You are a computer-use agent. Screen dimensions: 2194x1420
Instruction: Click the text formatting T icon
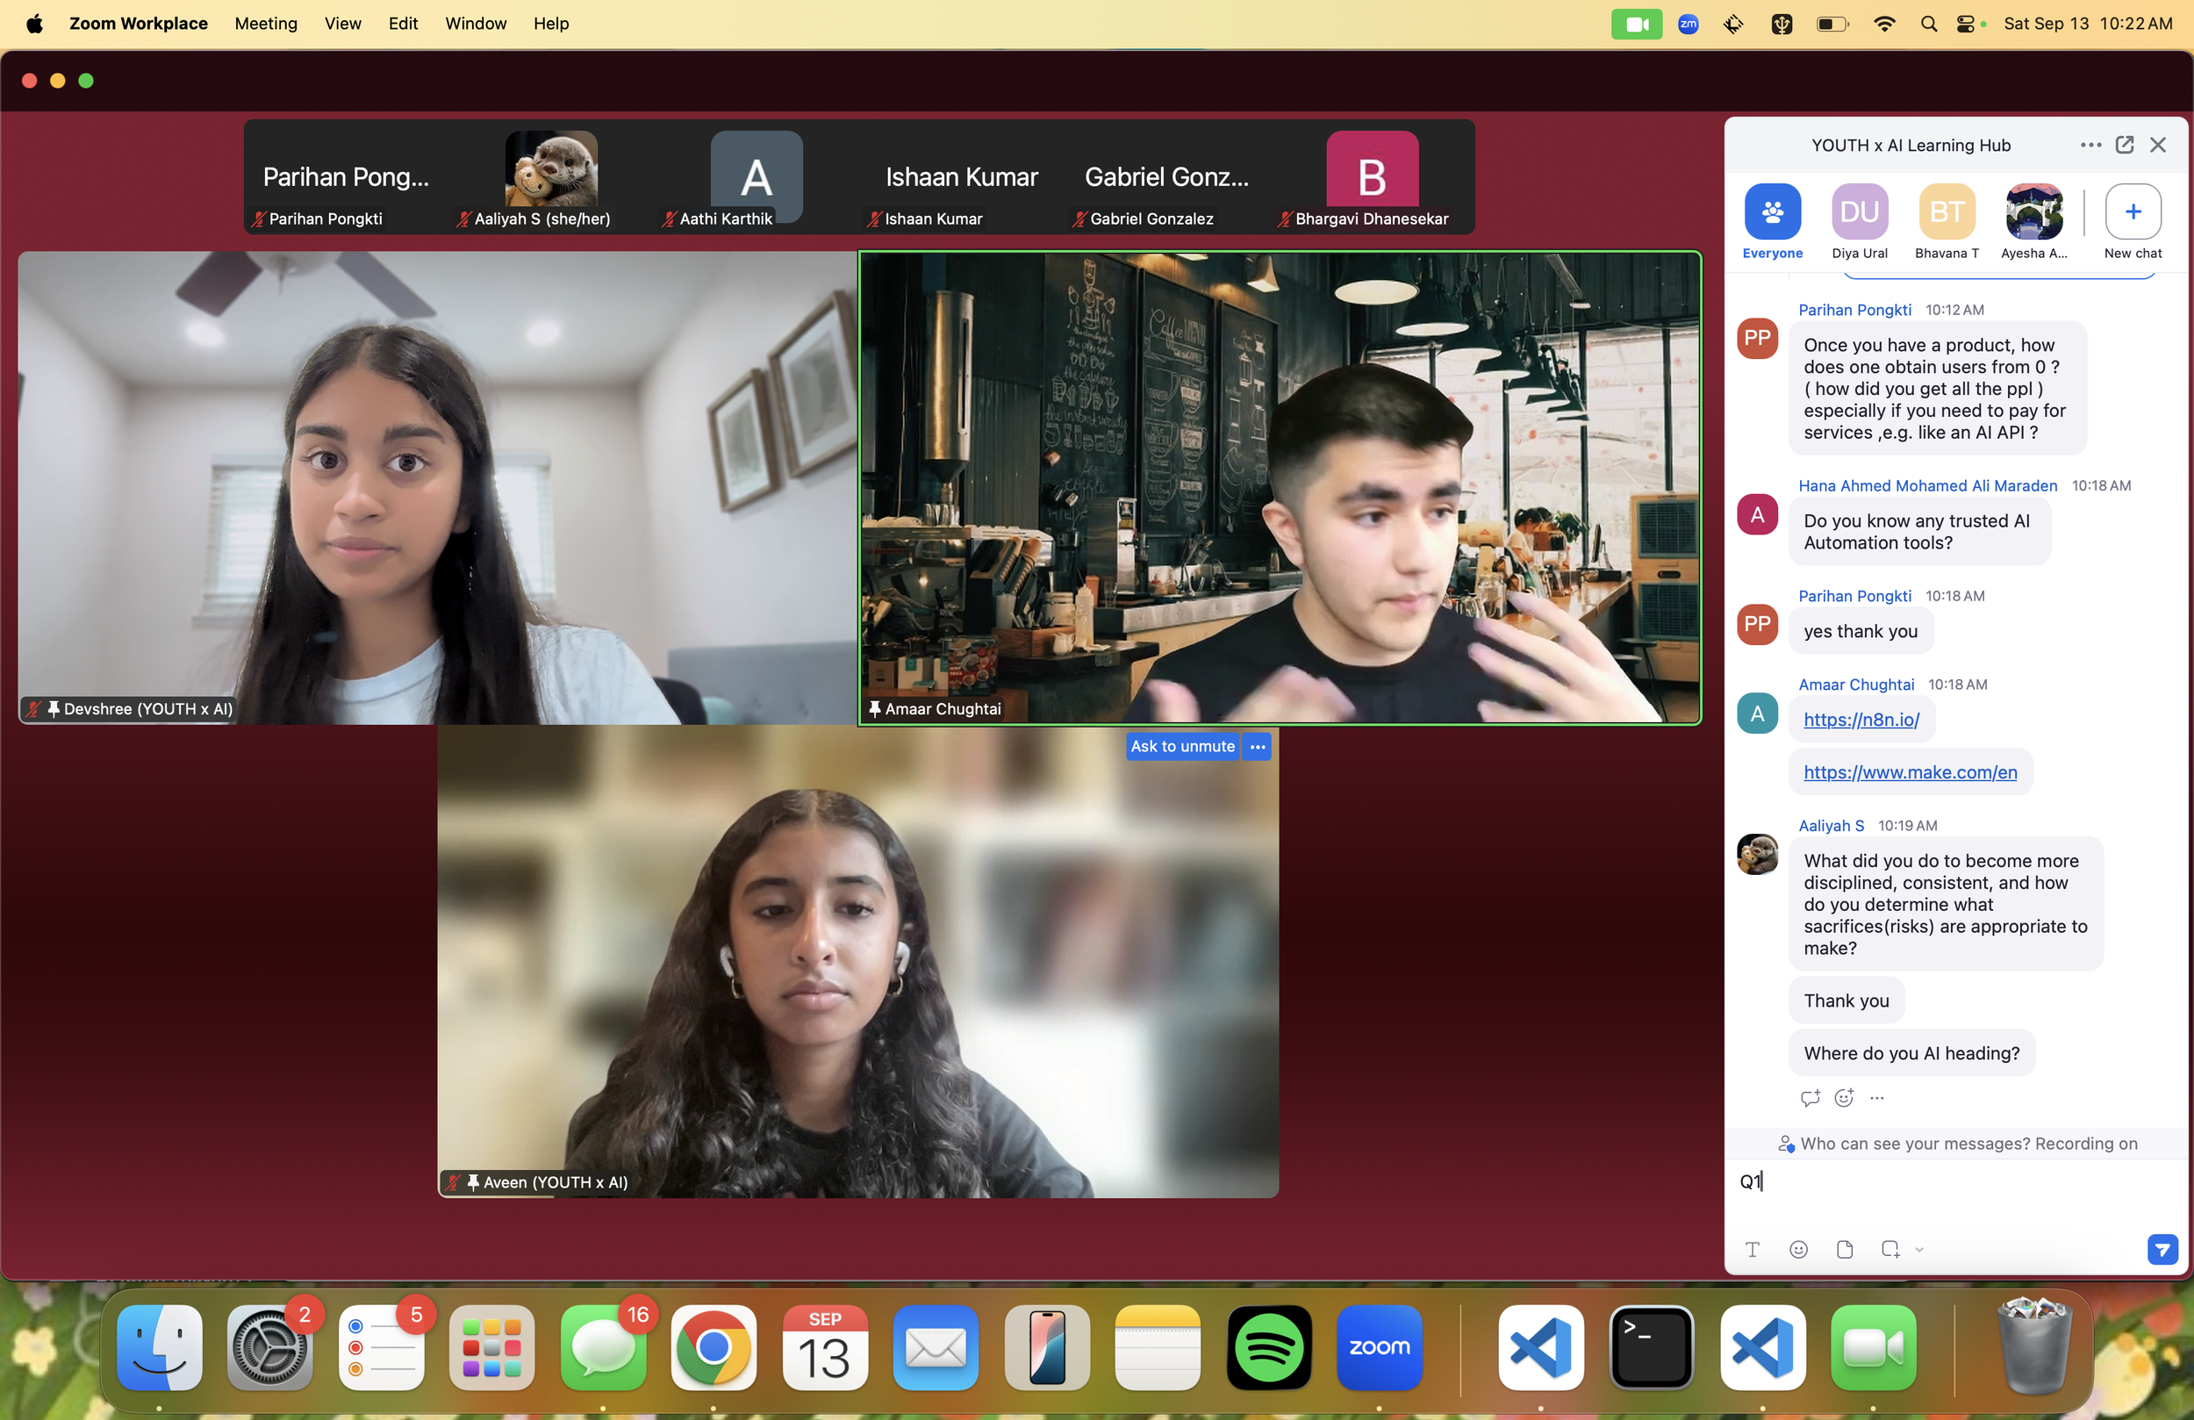[1752, 1250]
